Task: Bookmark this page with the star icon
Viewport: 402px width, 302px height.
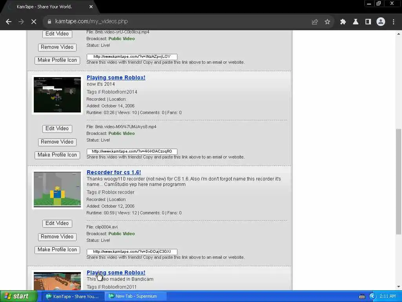Action: coord(327,22)
